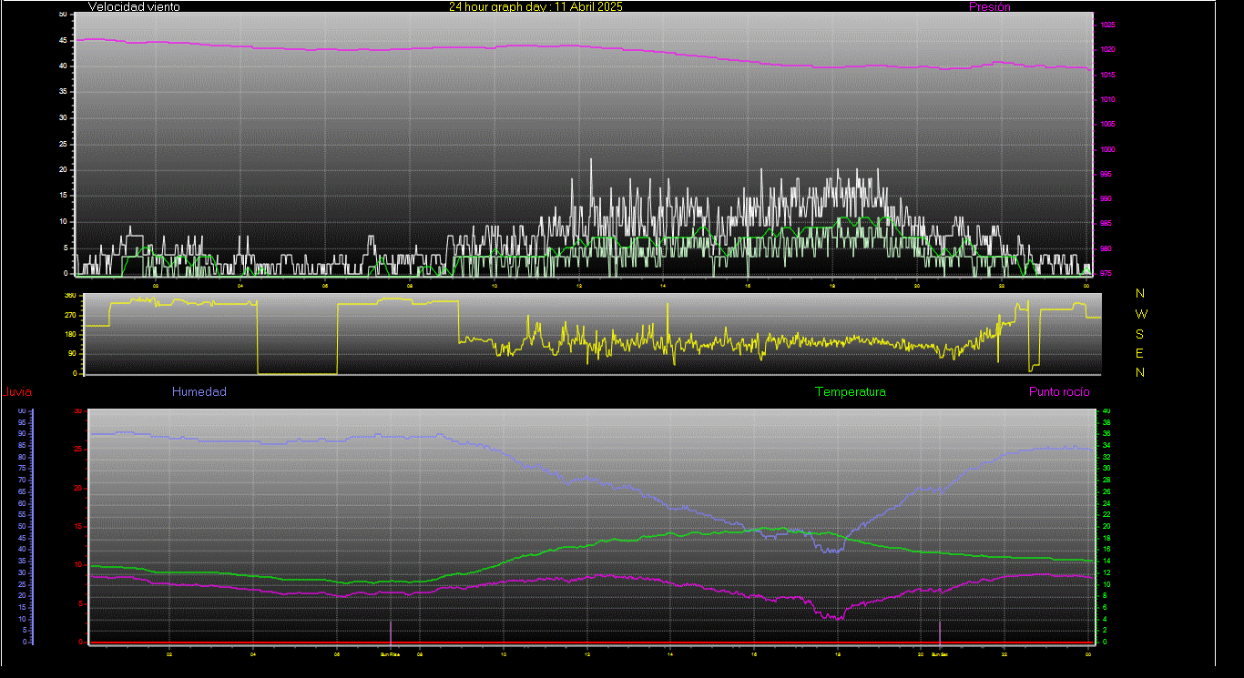This screenshot has width=1244, height=678.
Task: Click hour "02" on lower chart axis
Action: 169,653
